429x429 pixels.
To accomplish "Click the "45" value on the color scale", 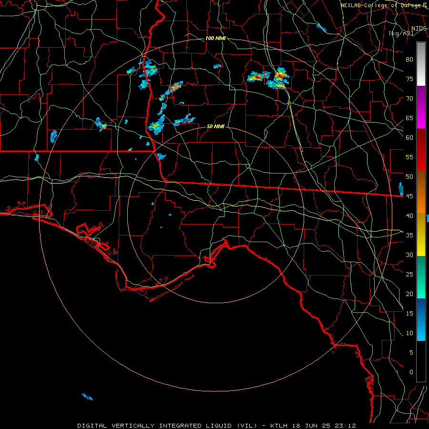I will [x=409, y=196].
